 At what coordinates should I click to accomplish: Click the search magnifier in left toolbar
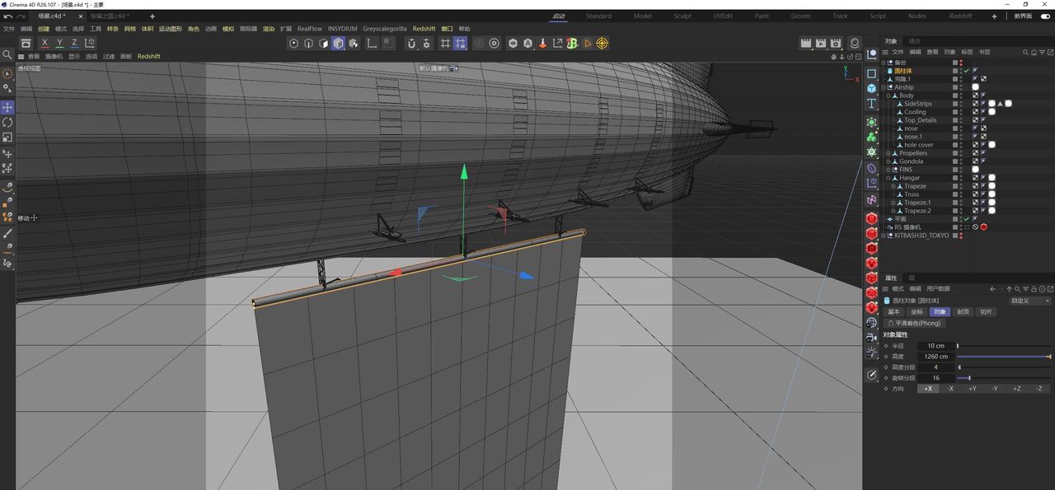(x=7, y=55)
